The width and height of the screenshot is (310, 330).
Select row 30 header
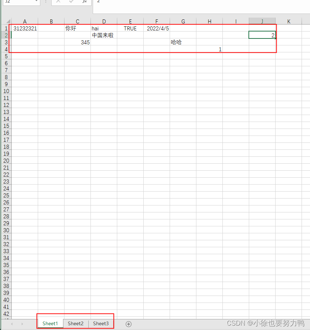6,230
